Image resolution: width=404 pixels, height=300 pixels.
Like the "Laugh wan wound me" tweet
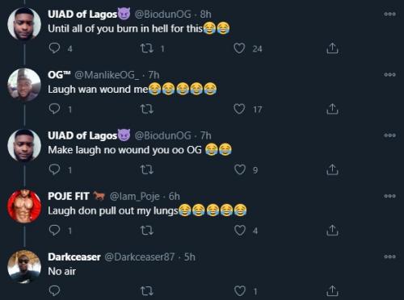point(239,109)
